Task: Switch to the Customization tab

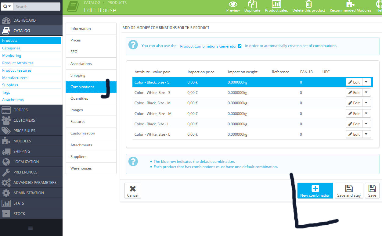Action: (91, 133)
